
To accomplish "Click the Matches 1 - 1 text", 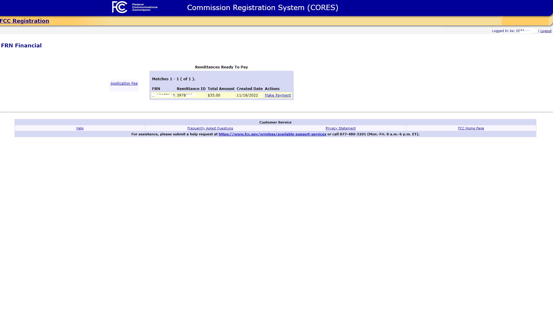I will point(174,79).
